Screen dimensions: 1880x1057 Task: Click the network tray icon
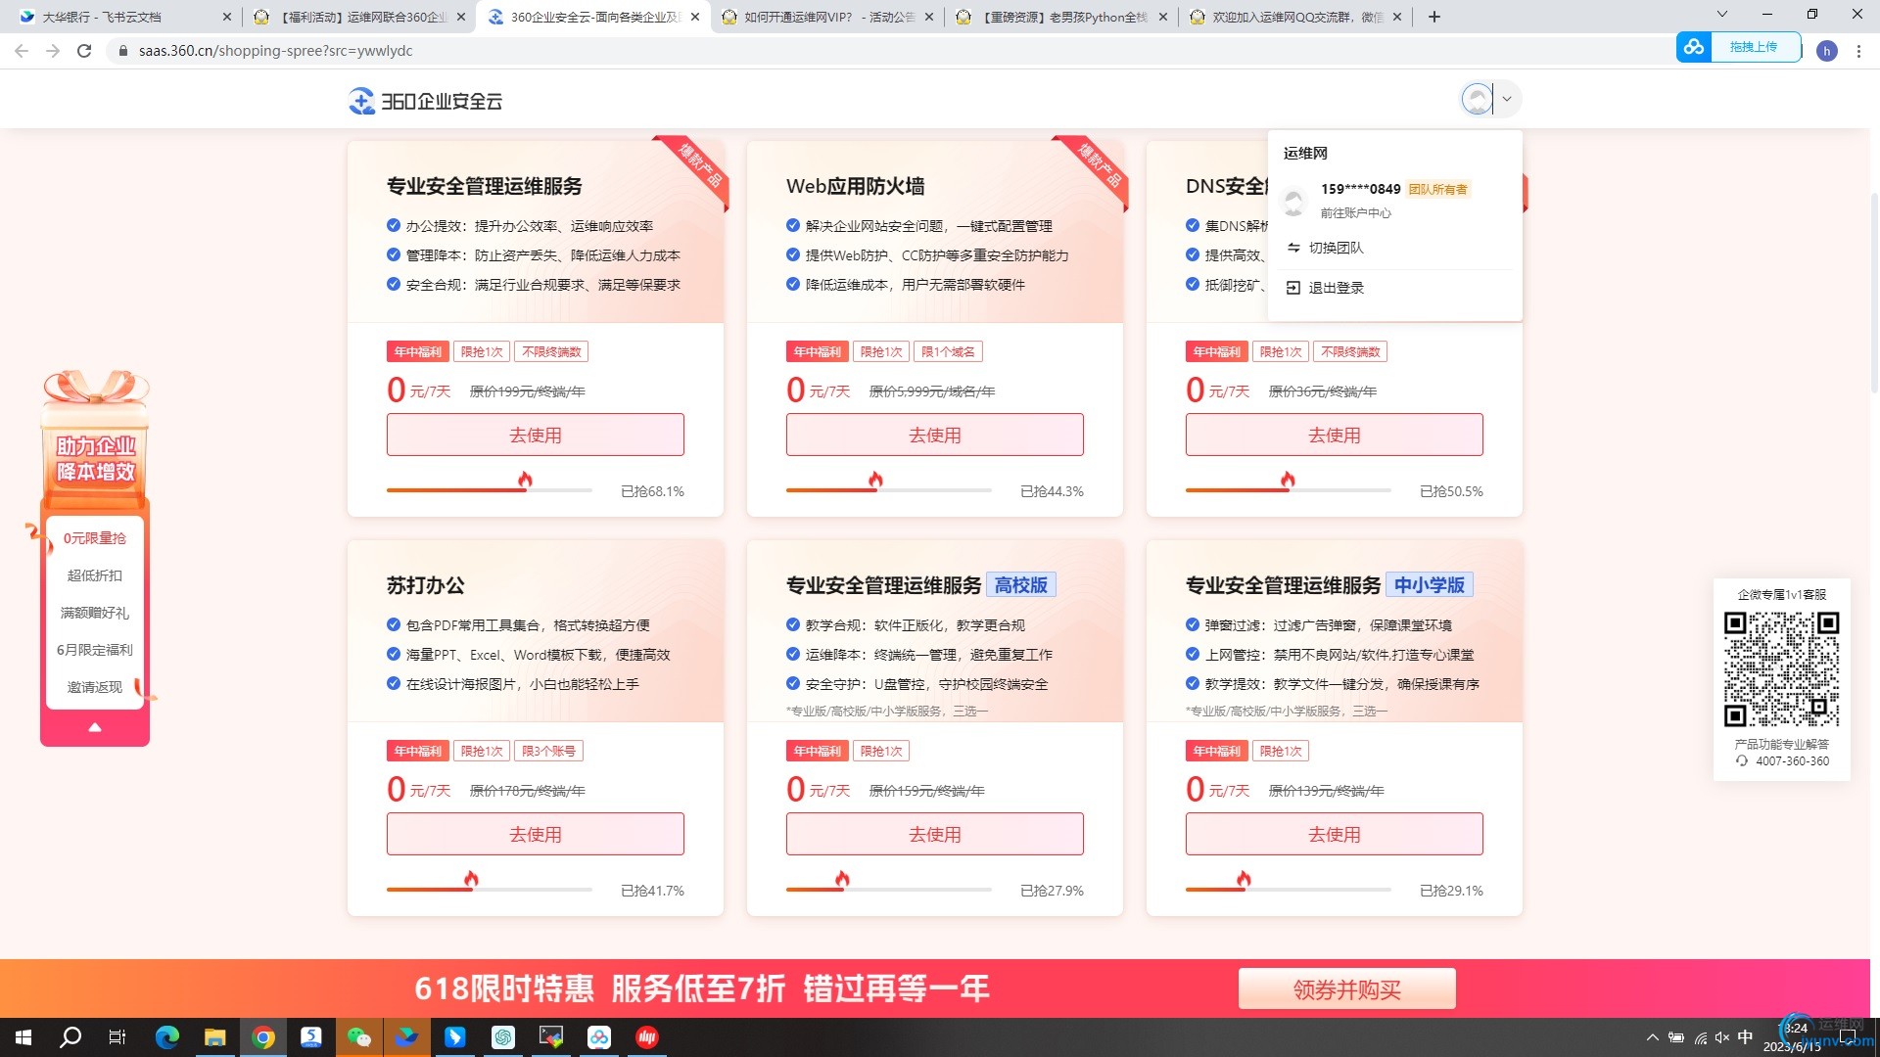(x=1700, y=1037)
